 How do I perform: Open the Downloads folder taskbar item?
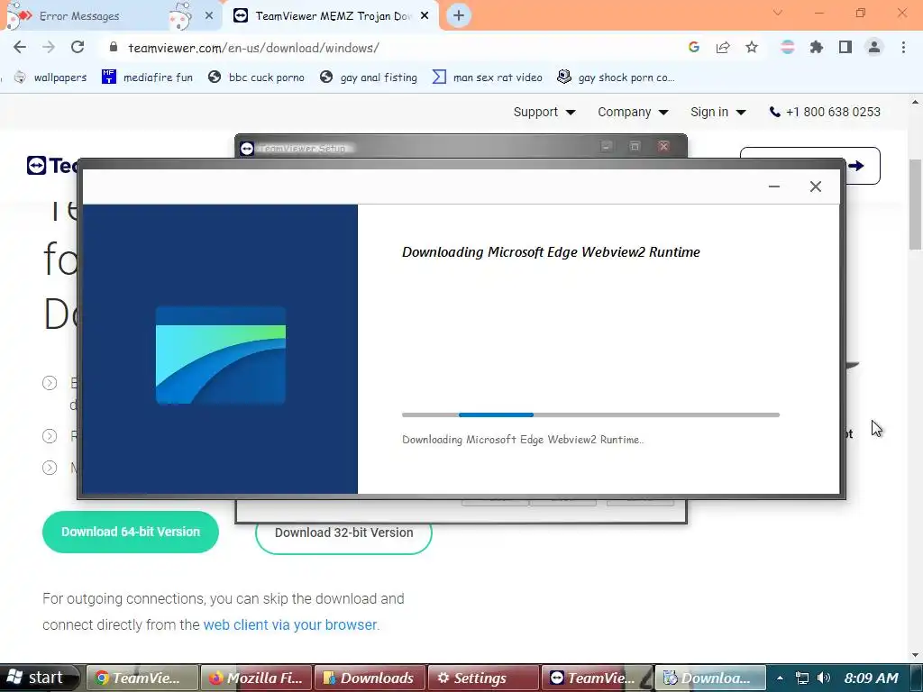tap(370, 678)
